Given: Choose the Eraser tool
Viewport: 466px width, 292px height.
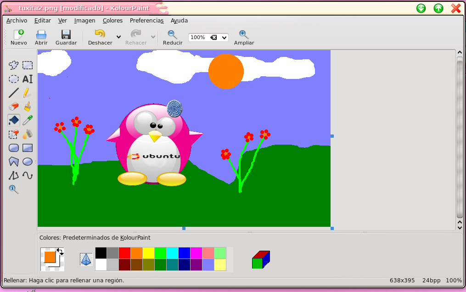Looking at the screenshot, I should (x=14, y=107).
